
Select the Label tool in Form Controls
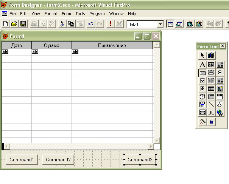tap(203, 65)
